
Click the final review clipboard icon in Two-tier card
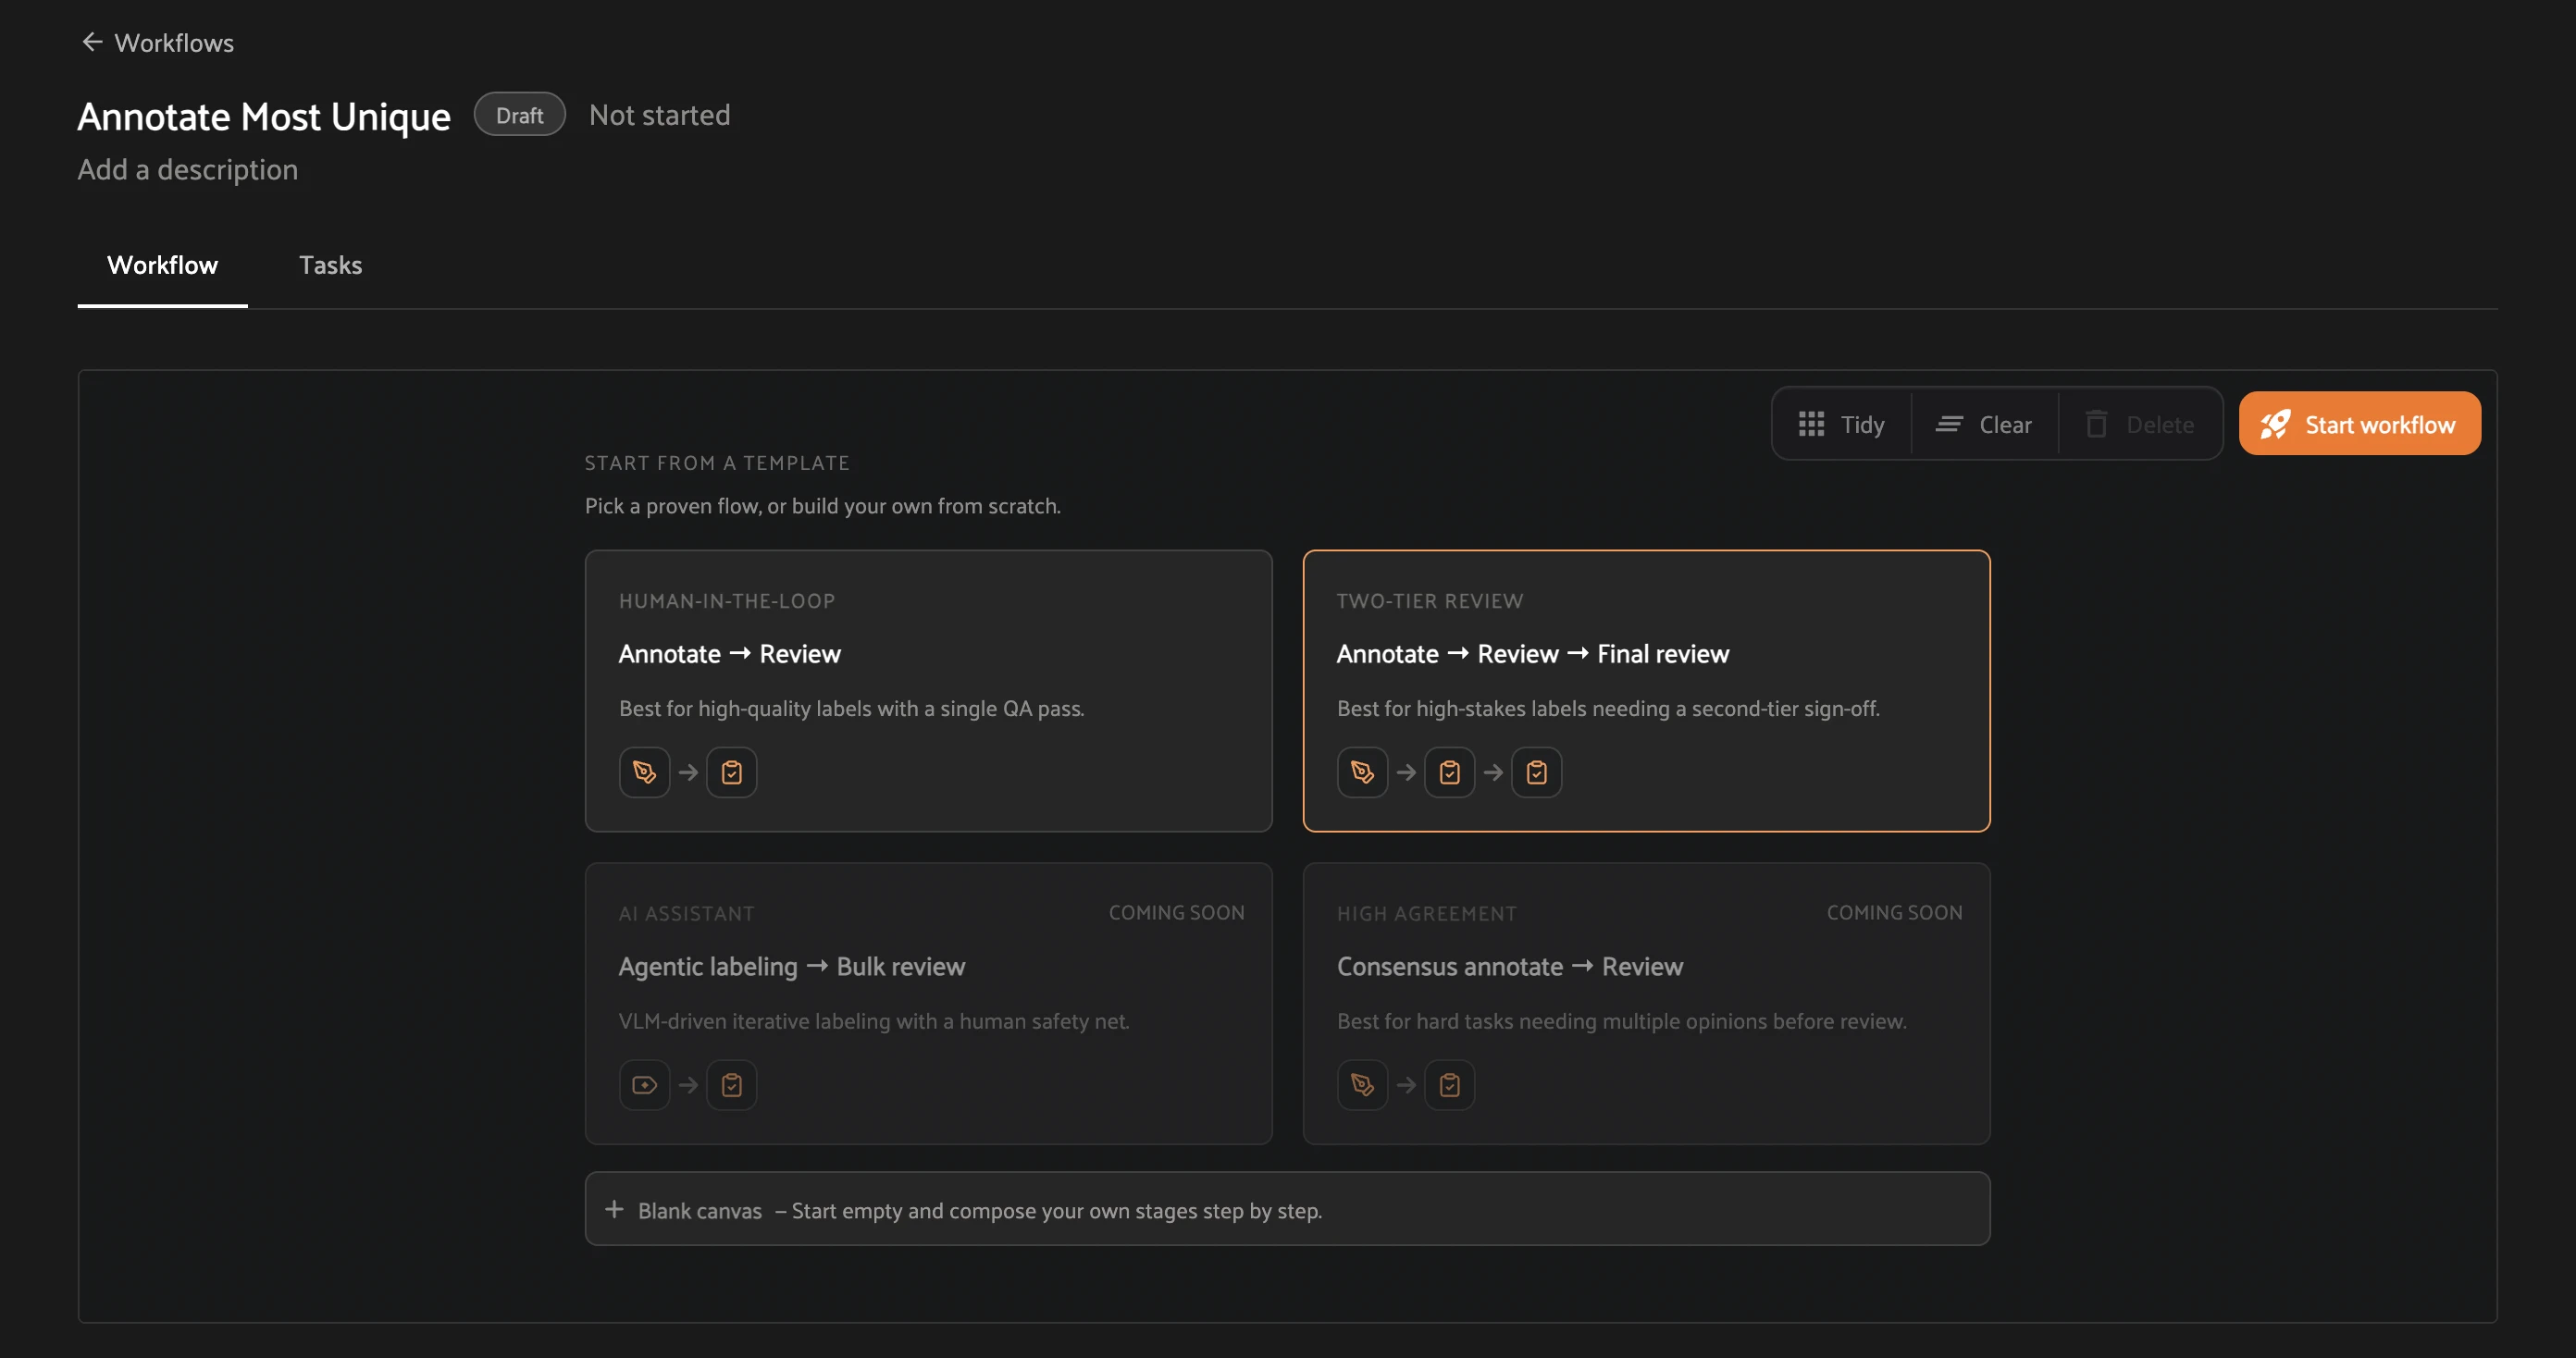(1536, 772)
